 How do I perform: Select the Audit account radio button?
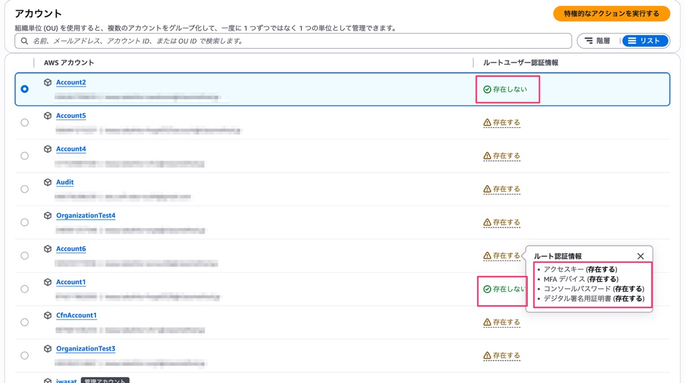tap(24, 189)
